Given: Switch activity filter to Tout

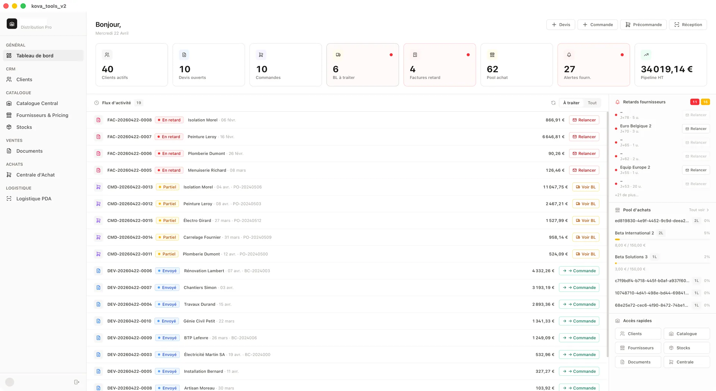Looking at the screenshot, I should [592, 102].
